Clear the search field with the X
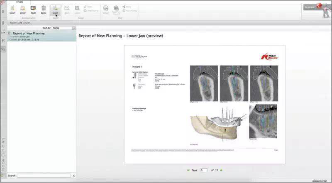 73,176
